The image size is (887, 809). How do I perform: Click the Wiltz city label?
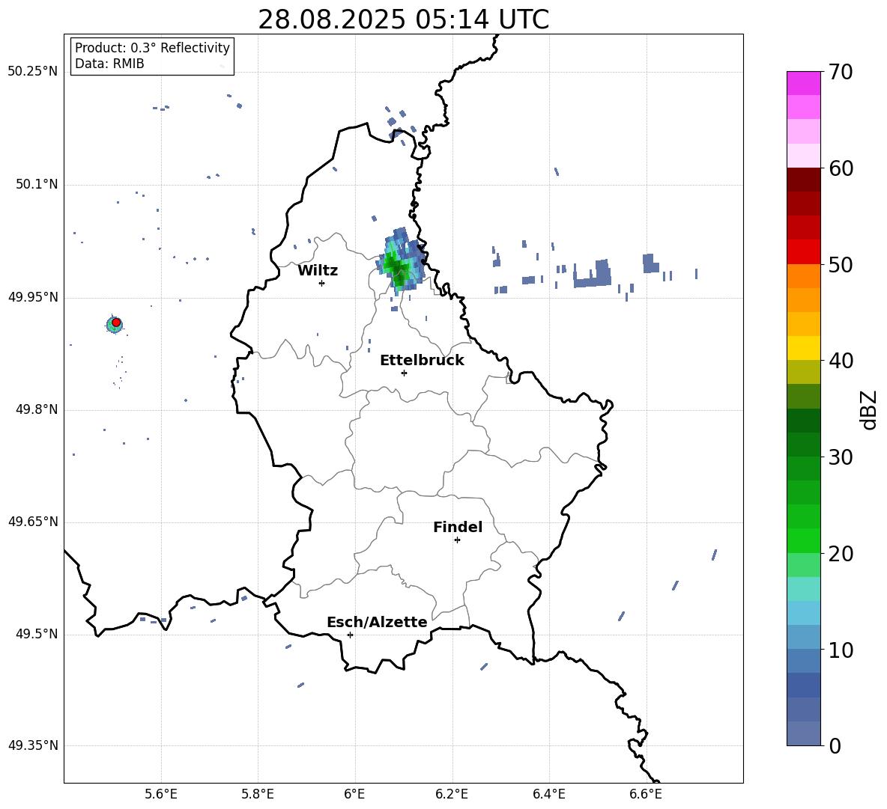[x=318, y=271]
